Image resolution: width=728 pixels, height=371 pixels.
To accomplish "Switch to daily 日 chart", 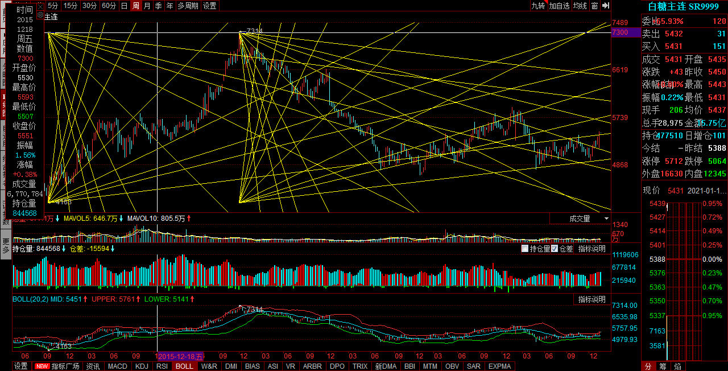I will tap(124, 6).
